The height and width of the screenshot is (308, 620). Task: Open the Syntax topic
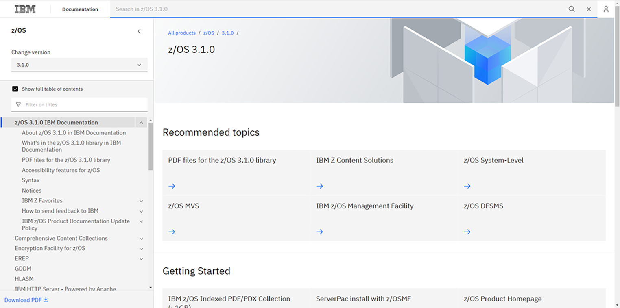pyautogui.click(x=31, y=180)
